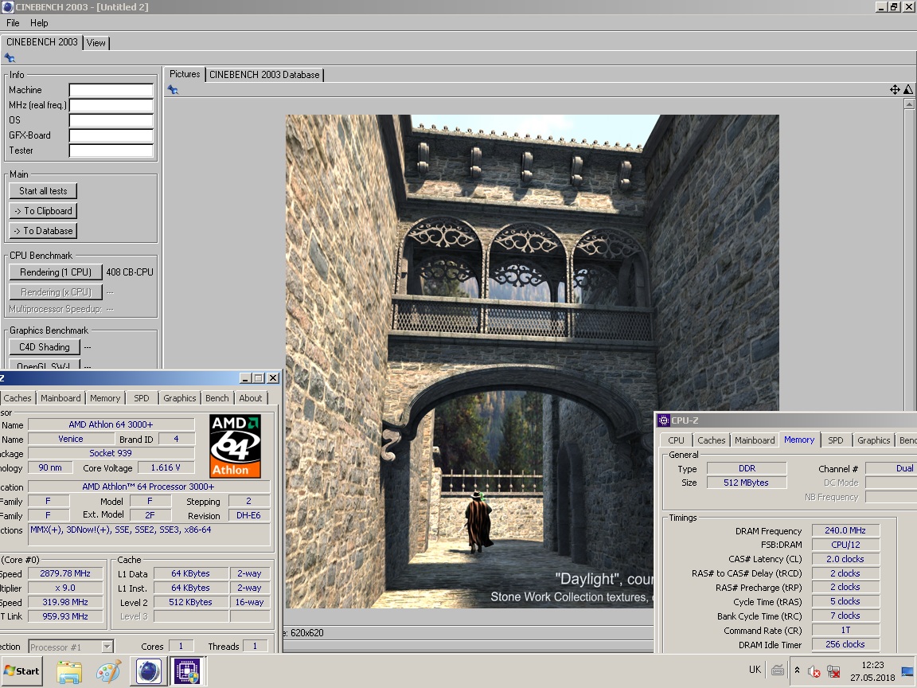The image size is (917, 688).
Task: Open the CINEBENCH 2003 Database tab
Action: tap(264, 75)
